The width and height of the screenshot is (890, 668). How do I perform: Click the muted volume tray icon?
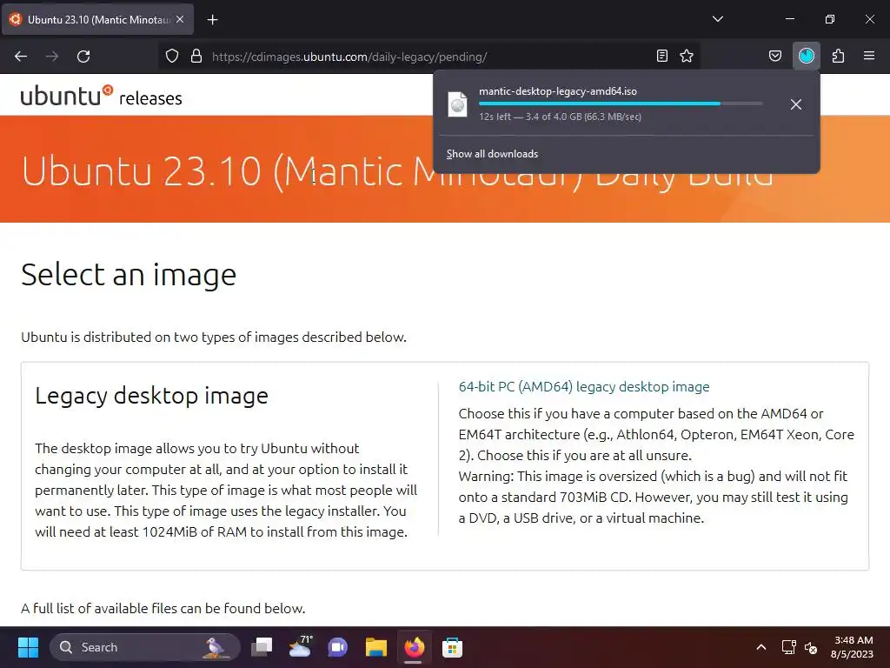(x=811, y=647)
